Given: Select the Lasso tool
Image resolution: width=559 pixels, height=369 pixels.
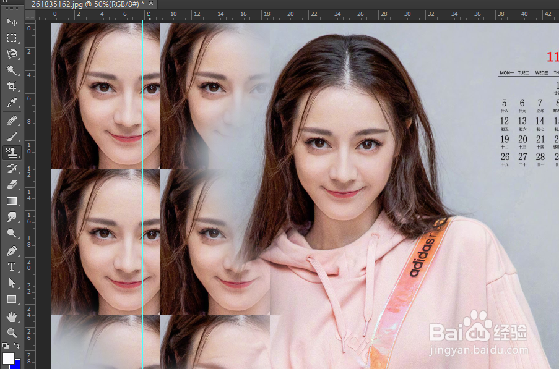Looking at the screenshot, I should 12,54.
